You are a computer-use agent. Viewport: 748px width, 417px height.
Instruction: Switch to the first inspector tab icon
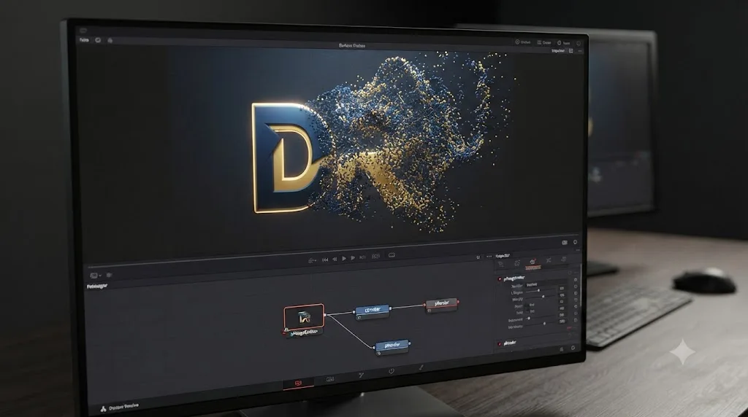coord(501,264)
